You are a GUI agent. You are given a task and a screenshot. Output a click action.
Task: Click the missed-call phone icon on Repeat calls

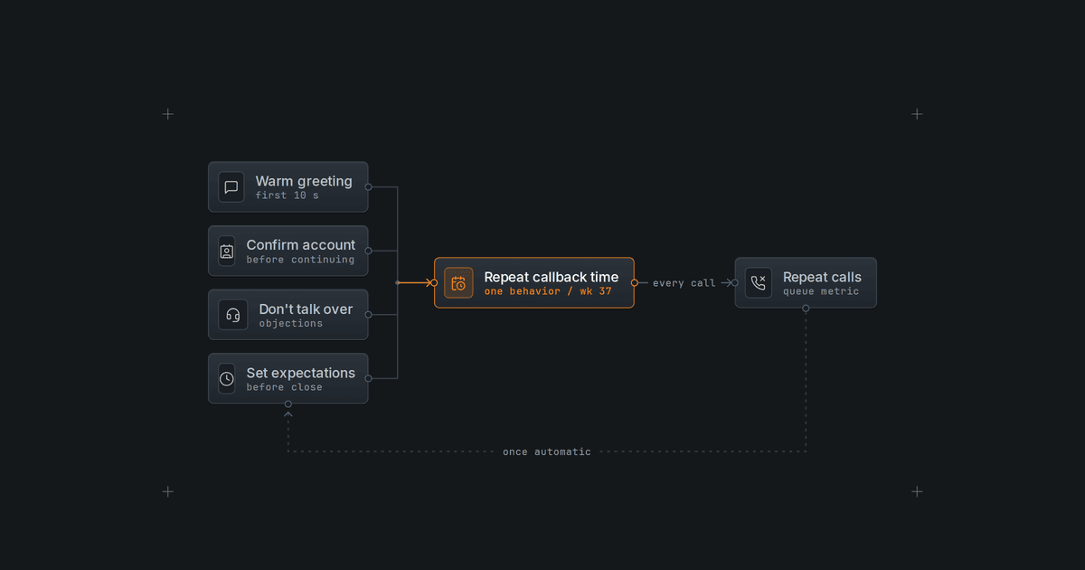(759, 283)
